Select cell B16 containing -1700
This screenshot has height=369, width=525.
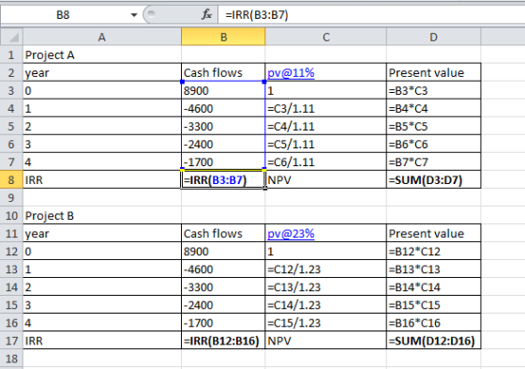223,323
